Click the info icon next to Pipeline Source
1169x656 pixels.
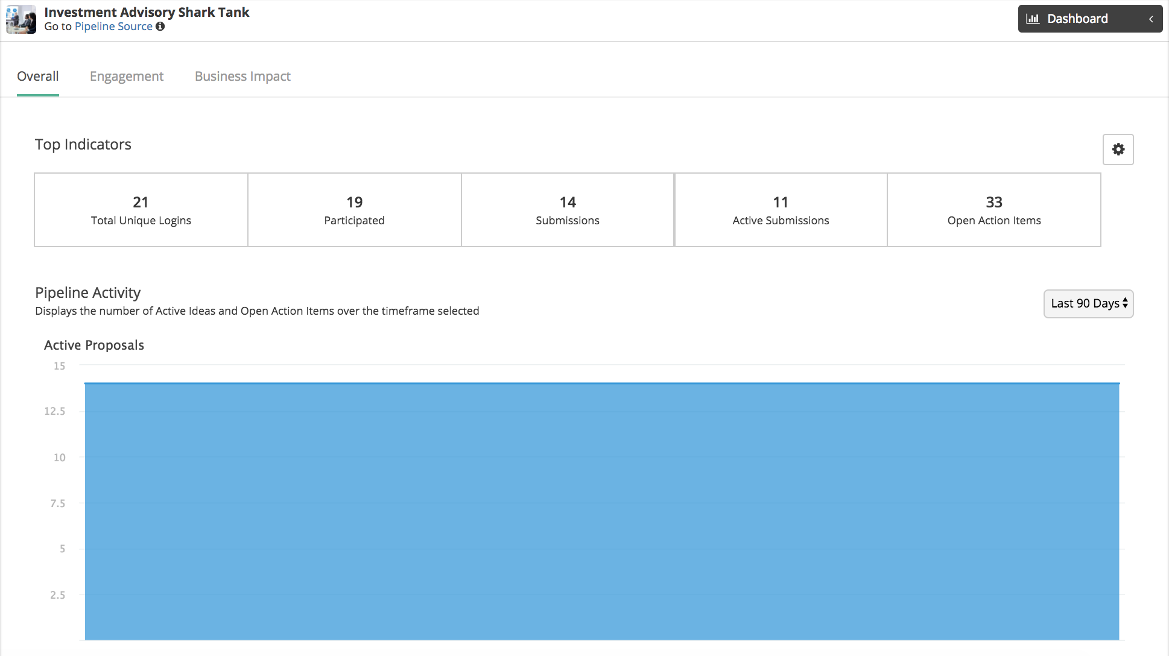(x=160, y=27)
